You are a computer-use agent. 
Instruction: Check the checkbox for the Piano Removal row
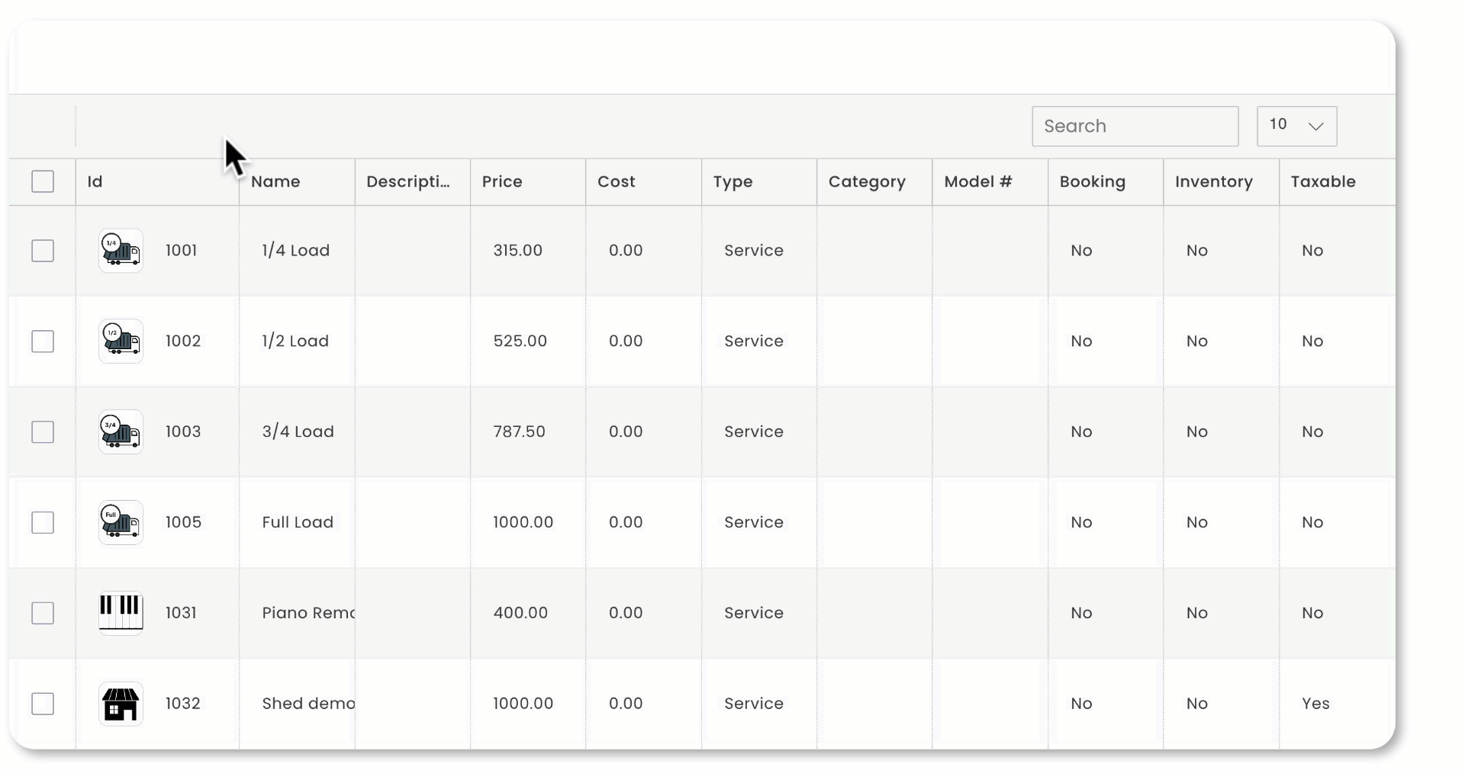pyautogui.click(x=43, y=612)
